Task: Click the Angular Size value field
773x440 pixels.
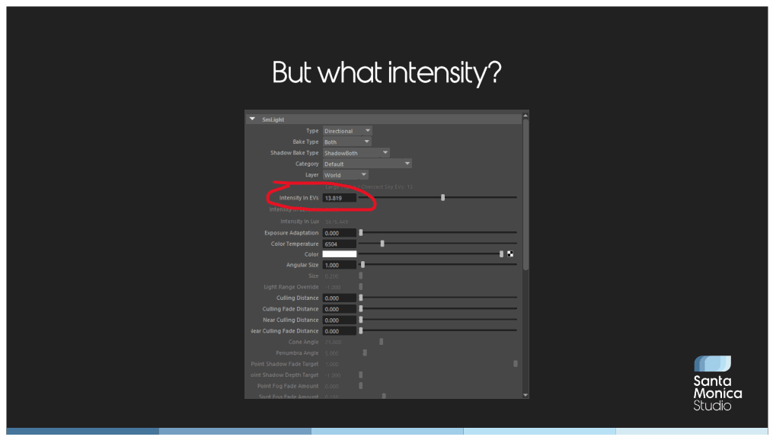Action: 339,265
